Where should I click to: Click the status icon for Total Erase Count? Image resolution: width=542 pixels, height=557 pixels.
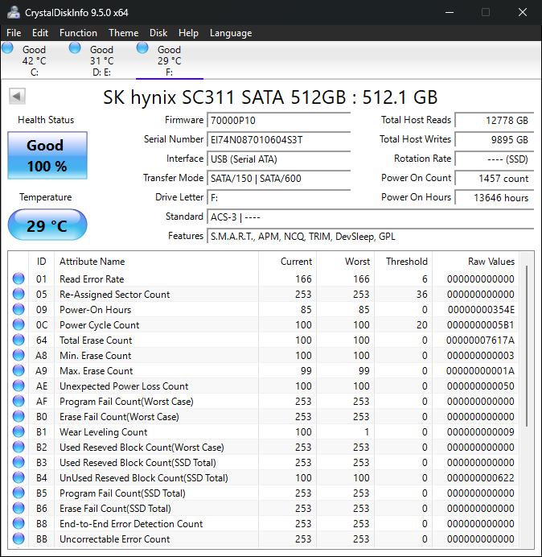tap(18, 340)
